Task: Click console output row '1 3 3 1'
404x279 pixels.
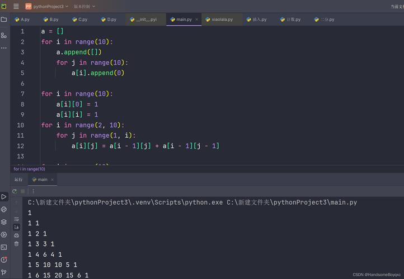Action: tap(41, 244)
